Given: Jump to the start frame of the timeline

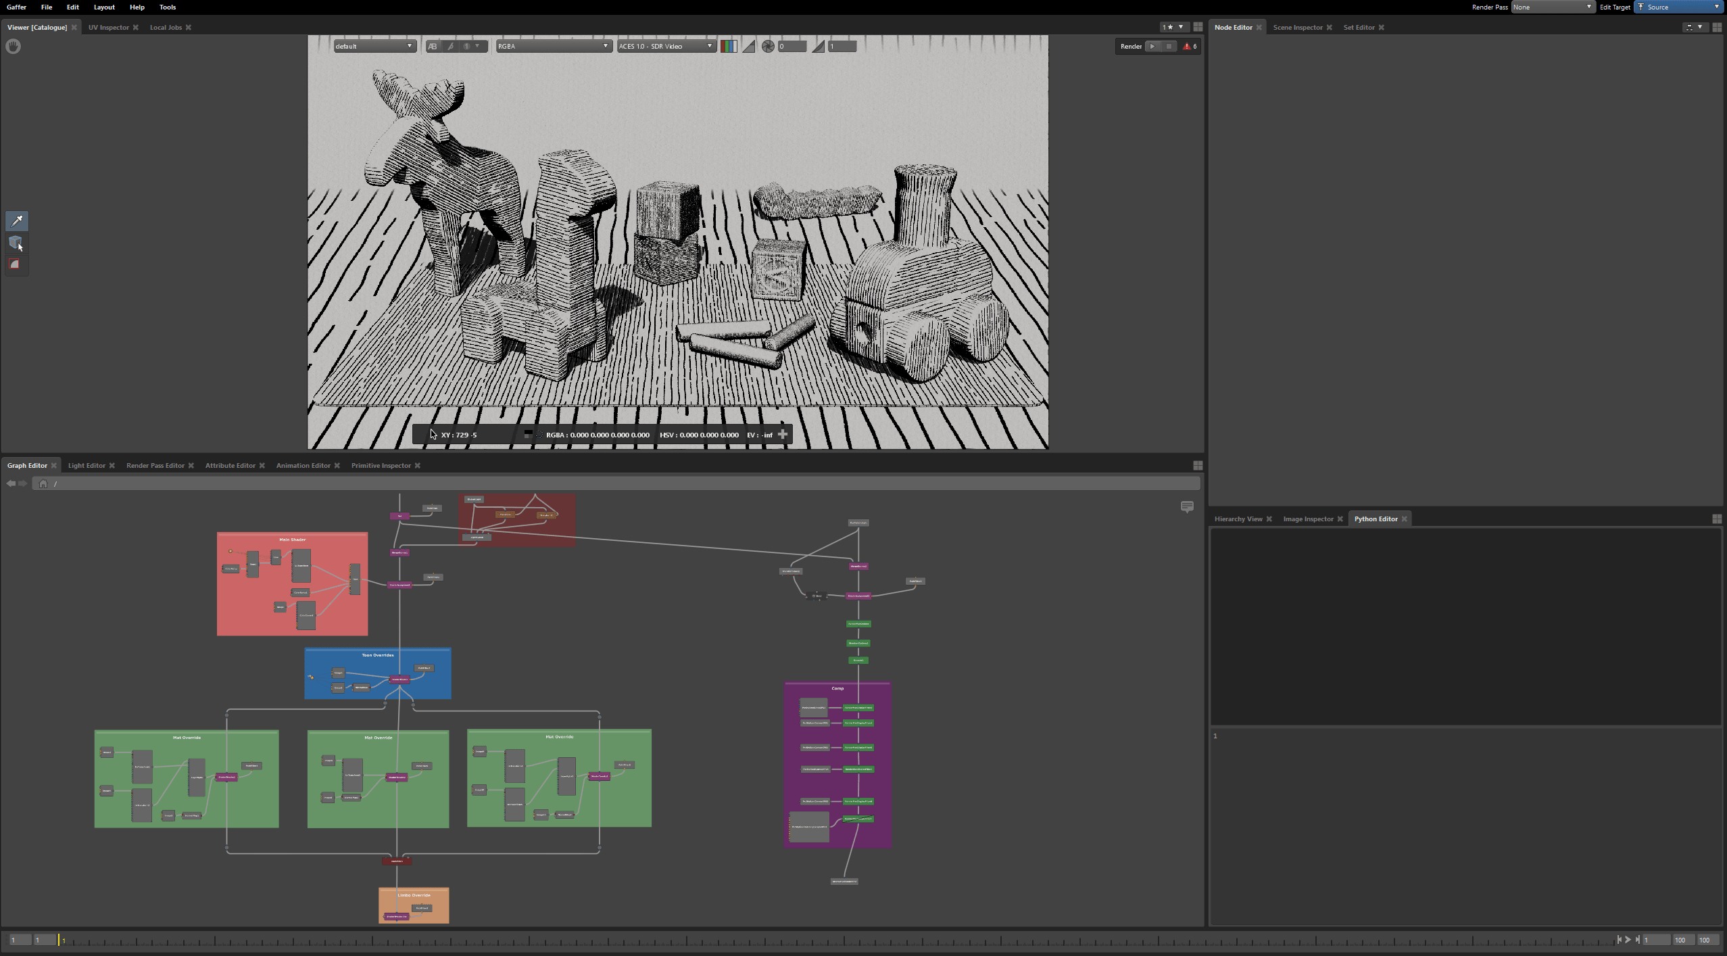Looking at the screenshot, I should tap(1619, 939).
